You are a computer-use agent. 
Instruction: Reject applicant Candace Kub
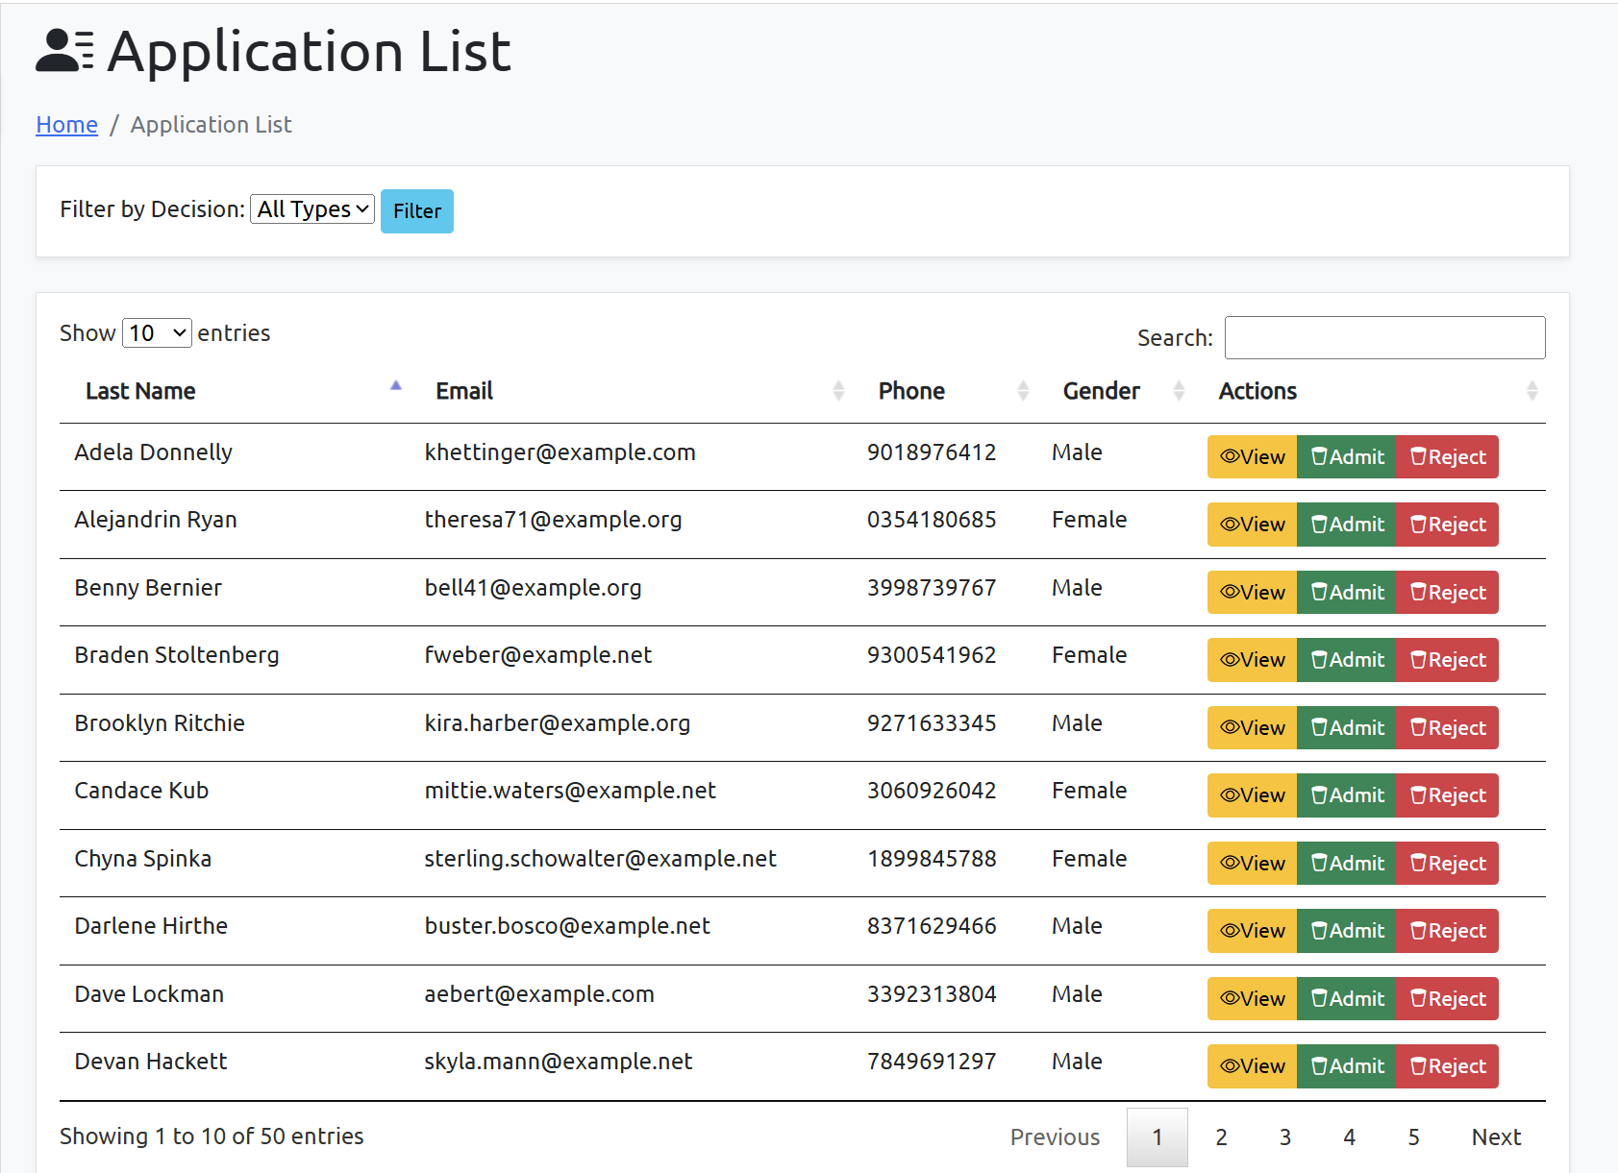1447,795
